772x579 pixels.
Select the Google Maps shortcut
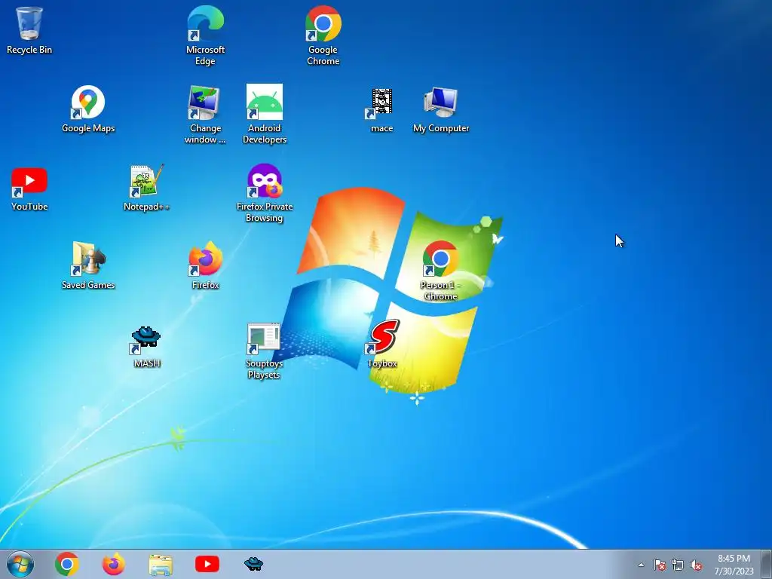[88, 109]
